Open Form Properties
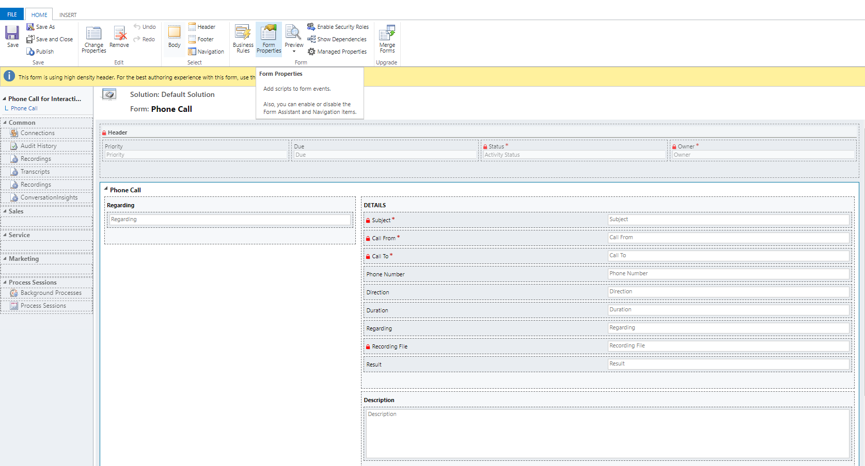The image size is (865, 466). (x=269, y=39)
